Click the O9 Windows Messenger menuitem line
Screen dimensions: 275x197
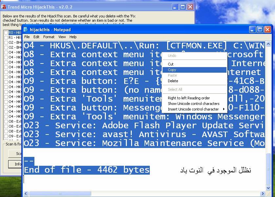tap(144, 116)
